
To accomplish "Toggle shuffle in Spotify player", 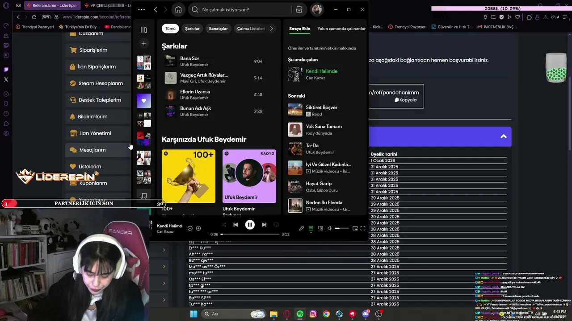I will (223, 225).
